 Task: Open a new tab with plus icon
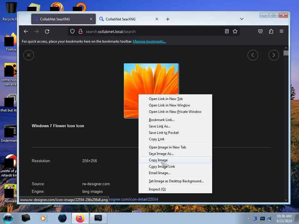[x=168, y=19]
